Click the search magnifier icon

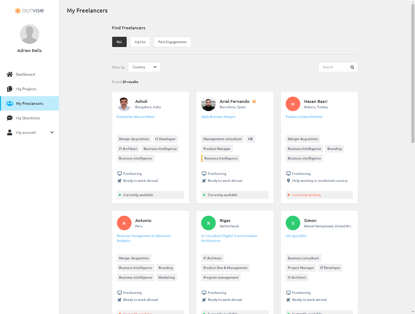click(352, 67)
